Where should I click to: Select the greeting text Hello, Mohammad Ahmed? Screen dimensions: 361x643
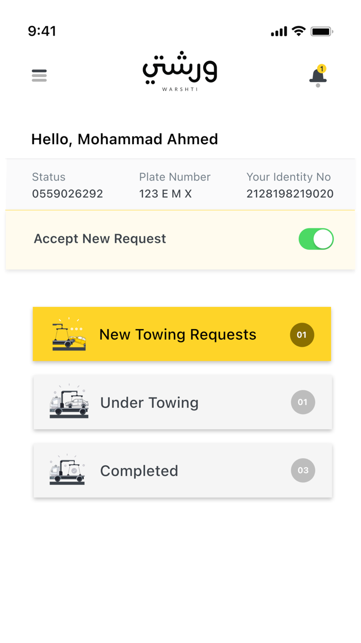tap(124, 139)
